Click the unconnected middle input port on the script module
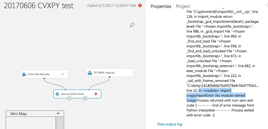This screenshot has width=268, height=129. (x=77, y=90)
